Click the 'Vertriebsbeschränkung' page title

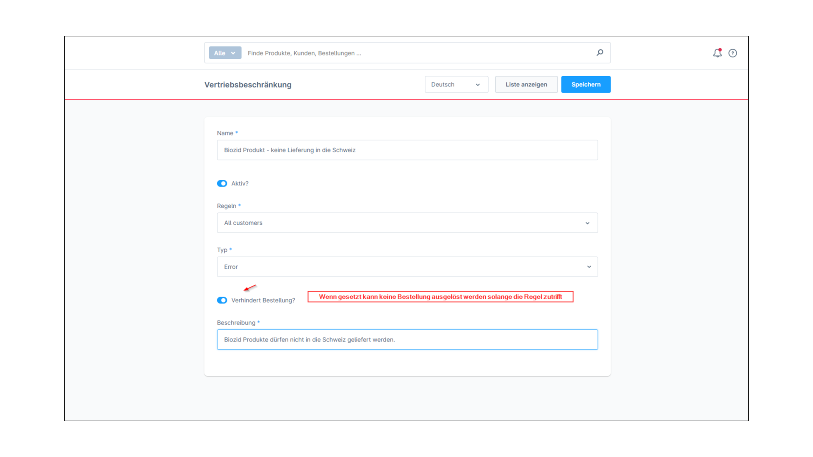(248, 85)
